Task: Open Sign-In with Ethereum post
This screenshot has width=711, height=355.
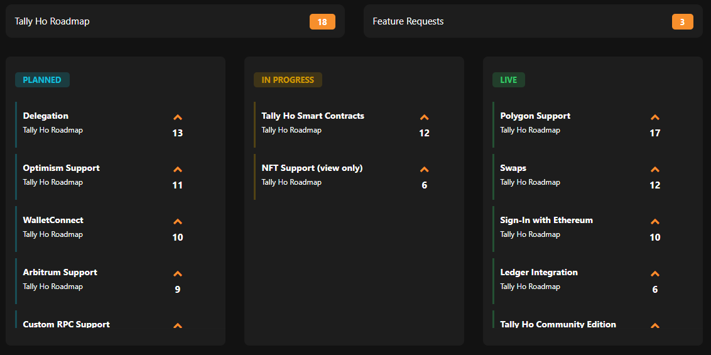Action: pos(546,221)
